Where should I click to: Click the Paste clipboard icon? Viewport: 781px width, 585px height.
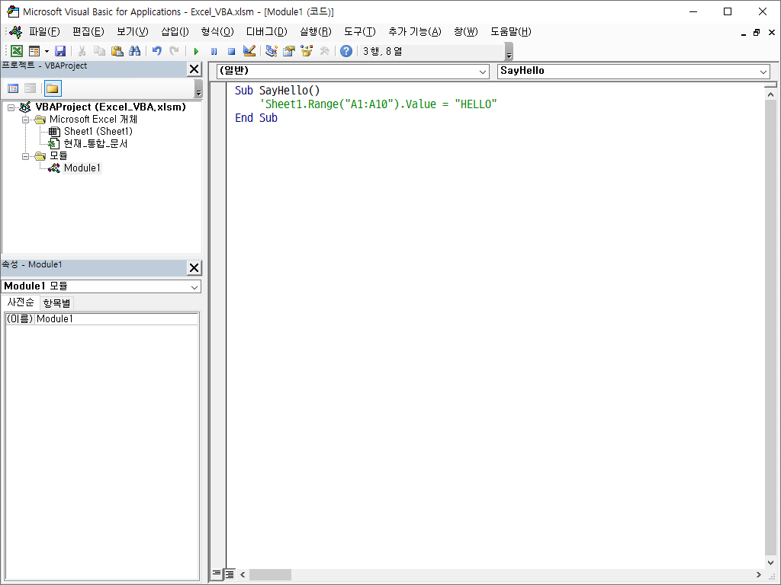pos(117,51)
